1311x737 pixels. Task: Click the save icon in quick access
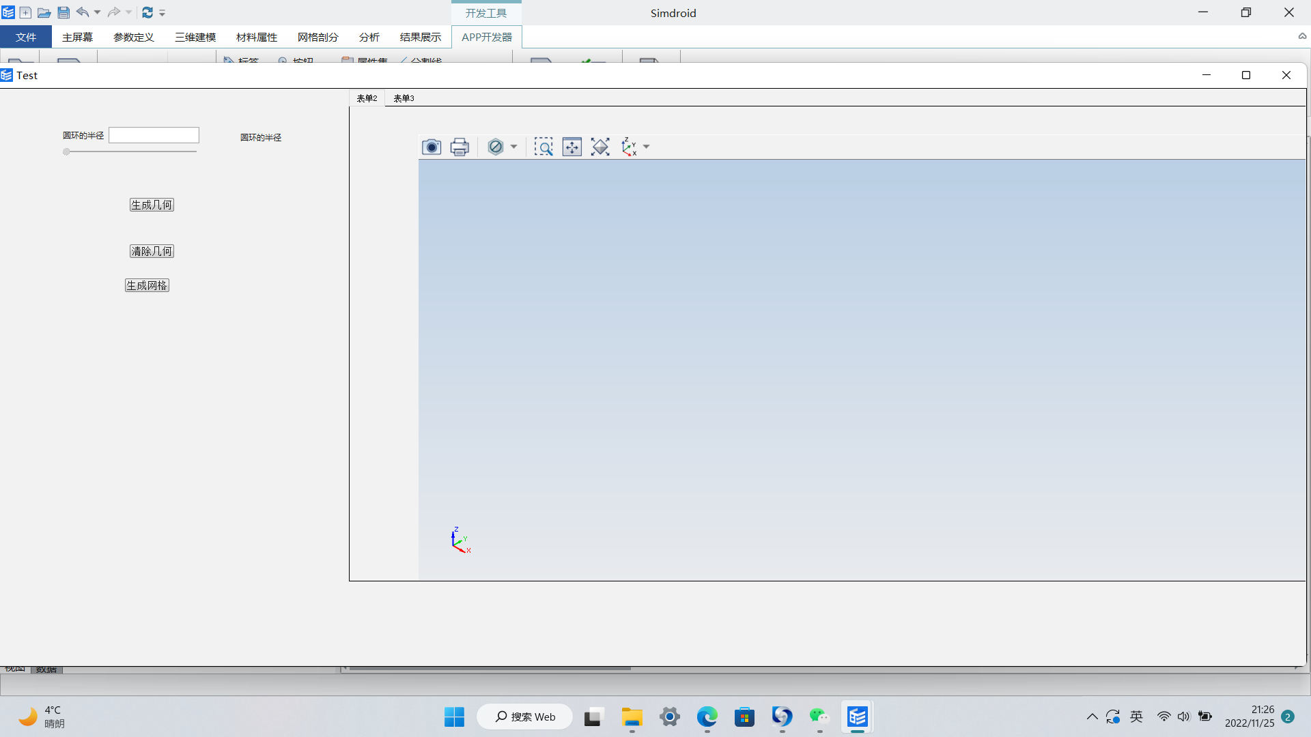[x=64, y=12]
